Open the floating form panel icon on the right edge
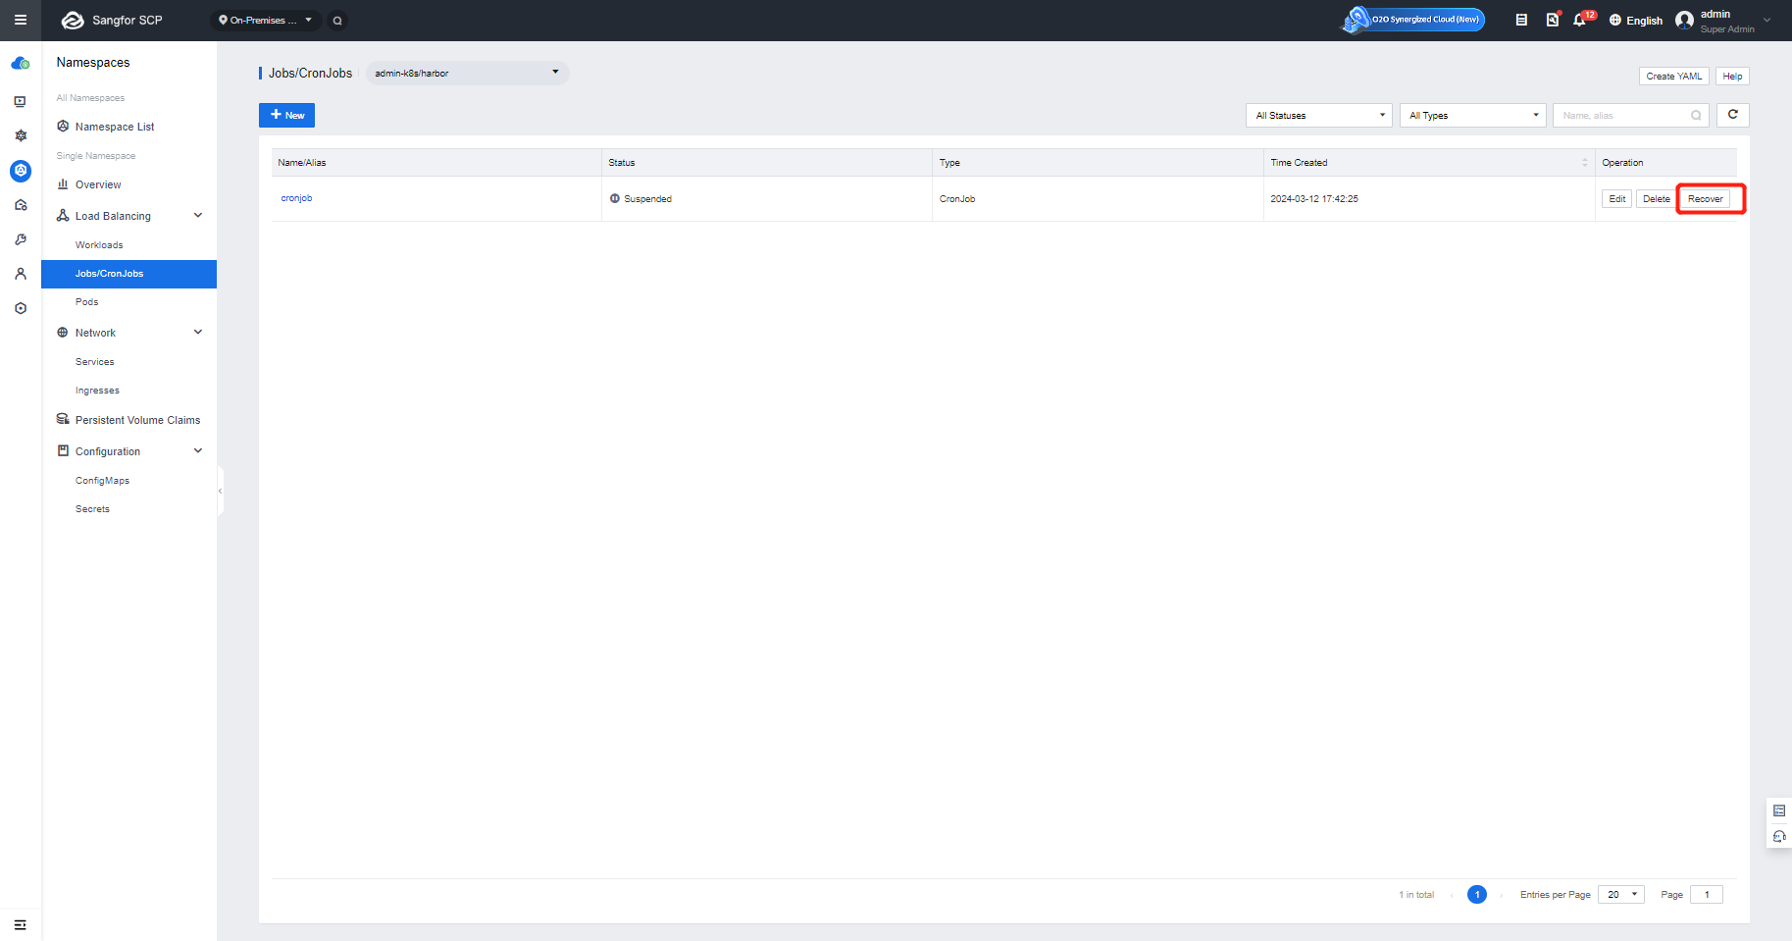The width and height of the screenshot is (1792, 941). pyautogui.click(x=1779, y=810)
